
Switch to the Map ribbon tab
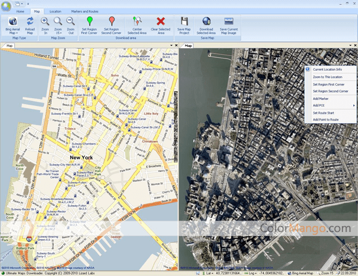37,11
